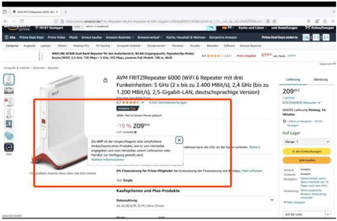Select the first product image thumbnail

coord(9,79)
